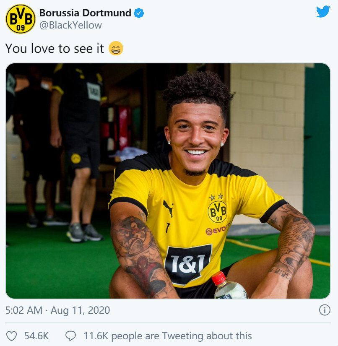Open the 5:02 AM timestamp link

point(24,310)
